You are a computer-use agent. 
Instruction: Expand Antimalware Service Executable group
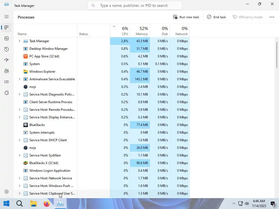(x=20, y=79)
